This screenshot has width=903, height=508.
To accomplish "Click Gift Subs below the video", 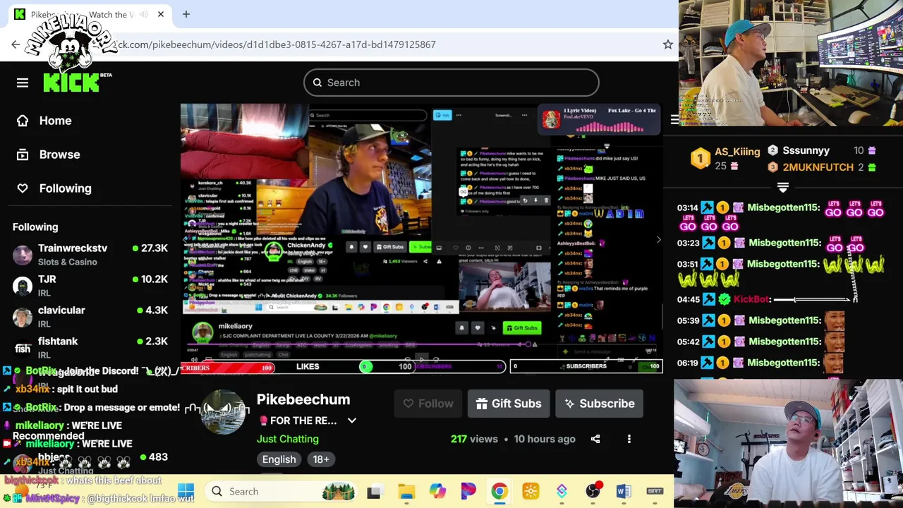I will (x=508, y=404).
